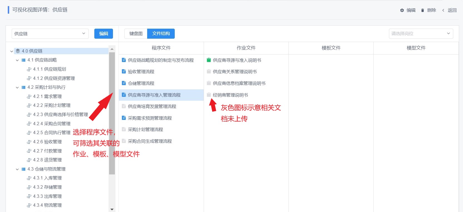This screenshot has width=463, height=212.
Task: Select tree item 4.2.2 采购计划管理
Action: 52,105
